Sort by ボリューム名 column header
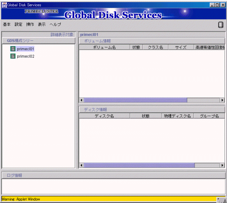227x203 pixels. pyautogui.click(x=104, y=47)
